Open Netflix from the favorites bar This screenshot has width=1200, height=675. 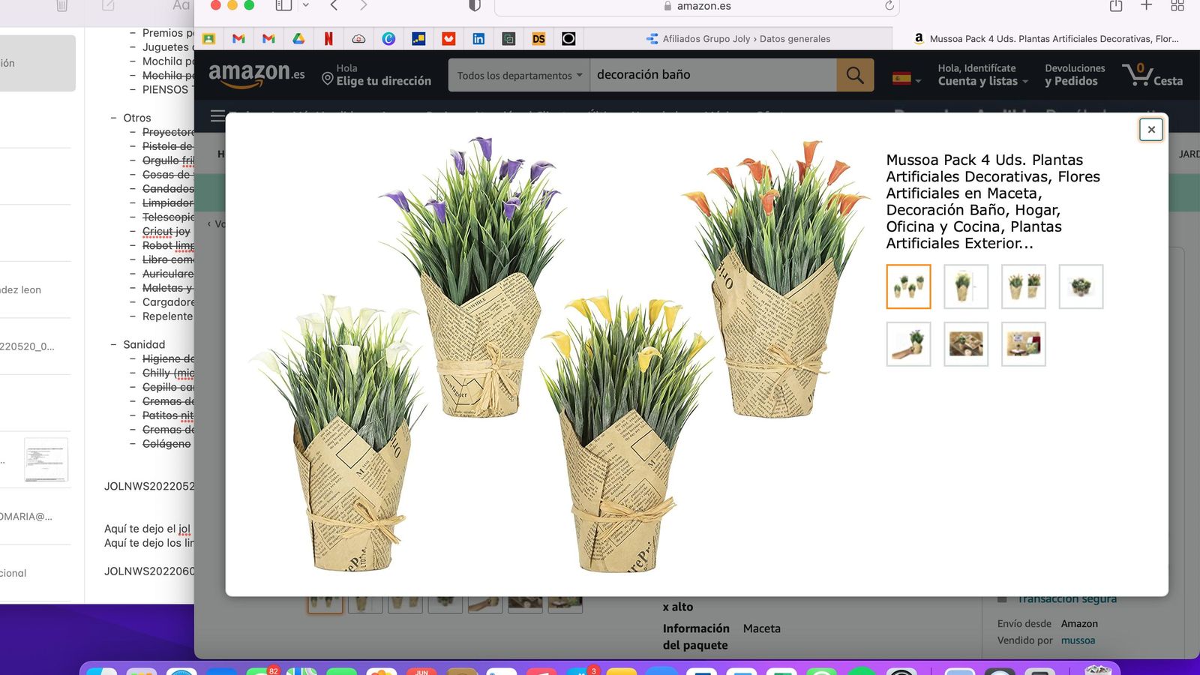(328, 38)
